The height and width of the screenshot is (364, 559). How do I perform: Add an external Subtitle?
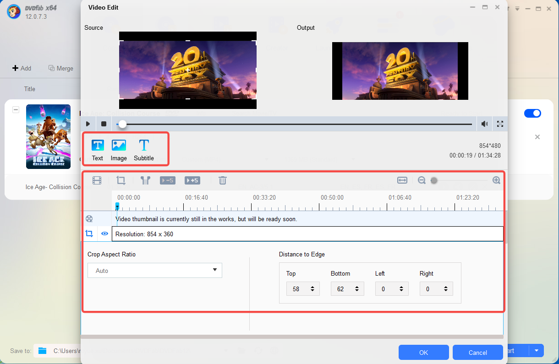(x=144, y=150)
